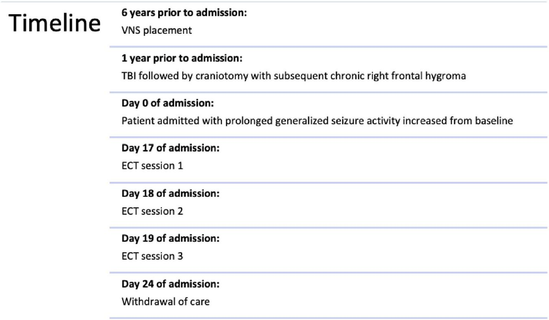Click the "ECT session 2" entry
Image resolution: width=549 pixels, height=320 pixels.
click(152, 211)
